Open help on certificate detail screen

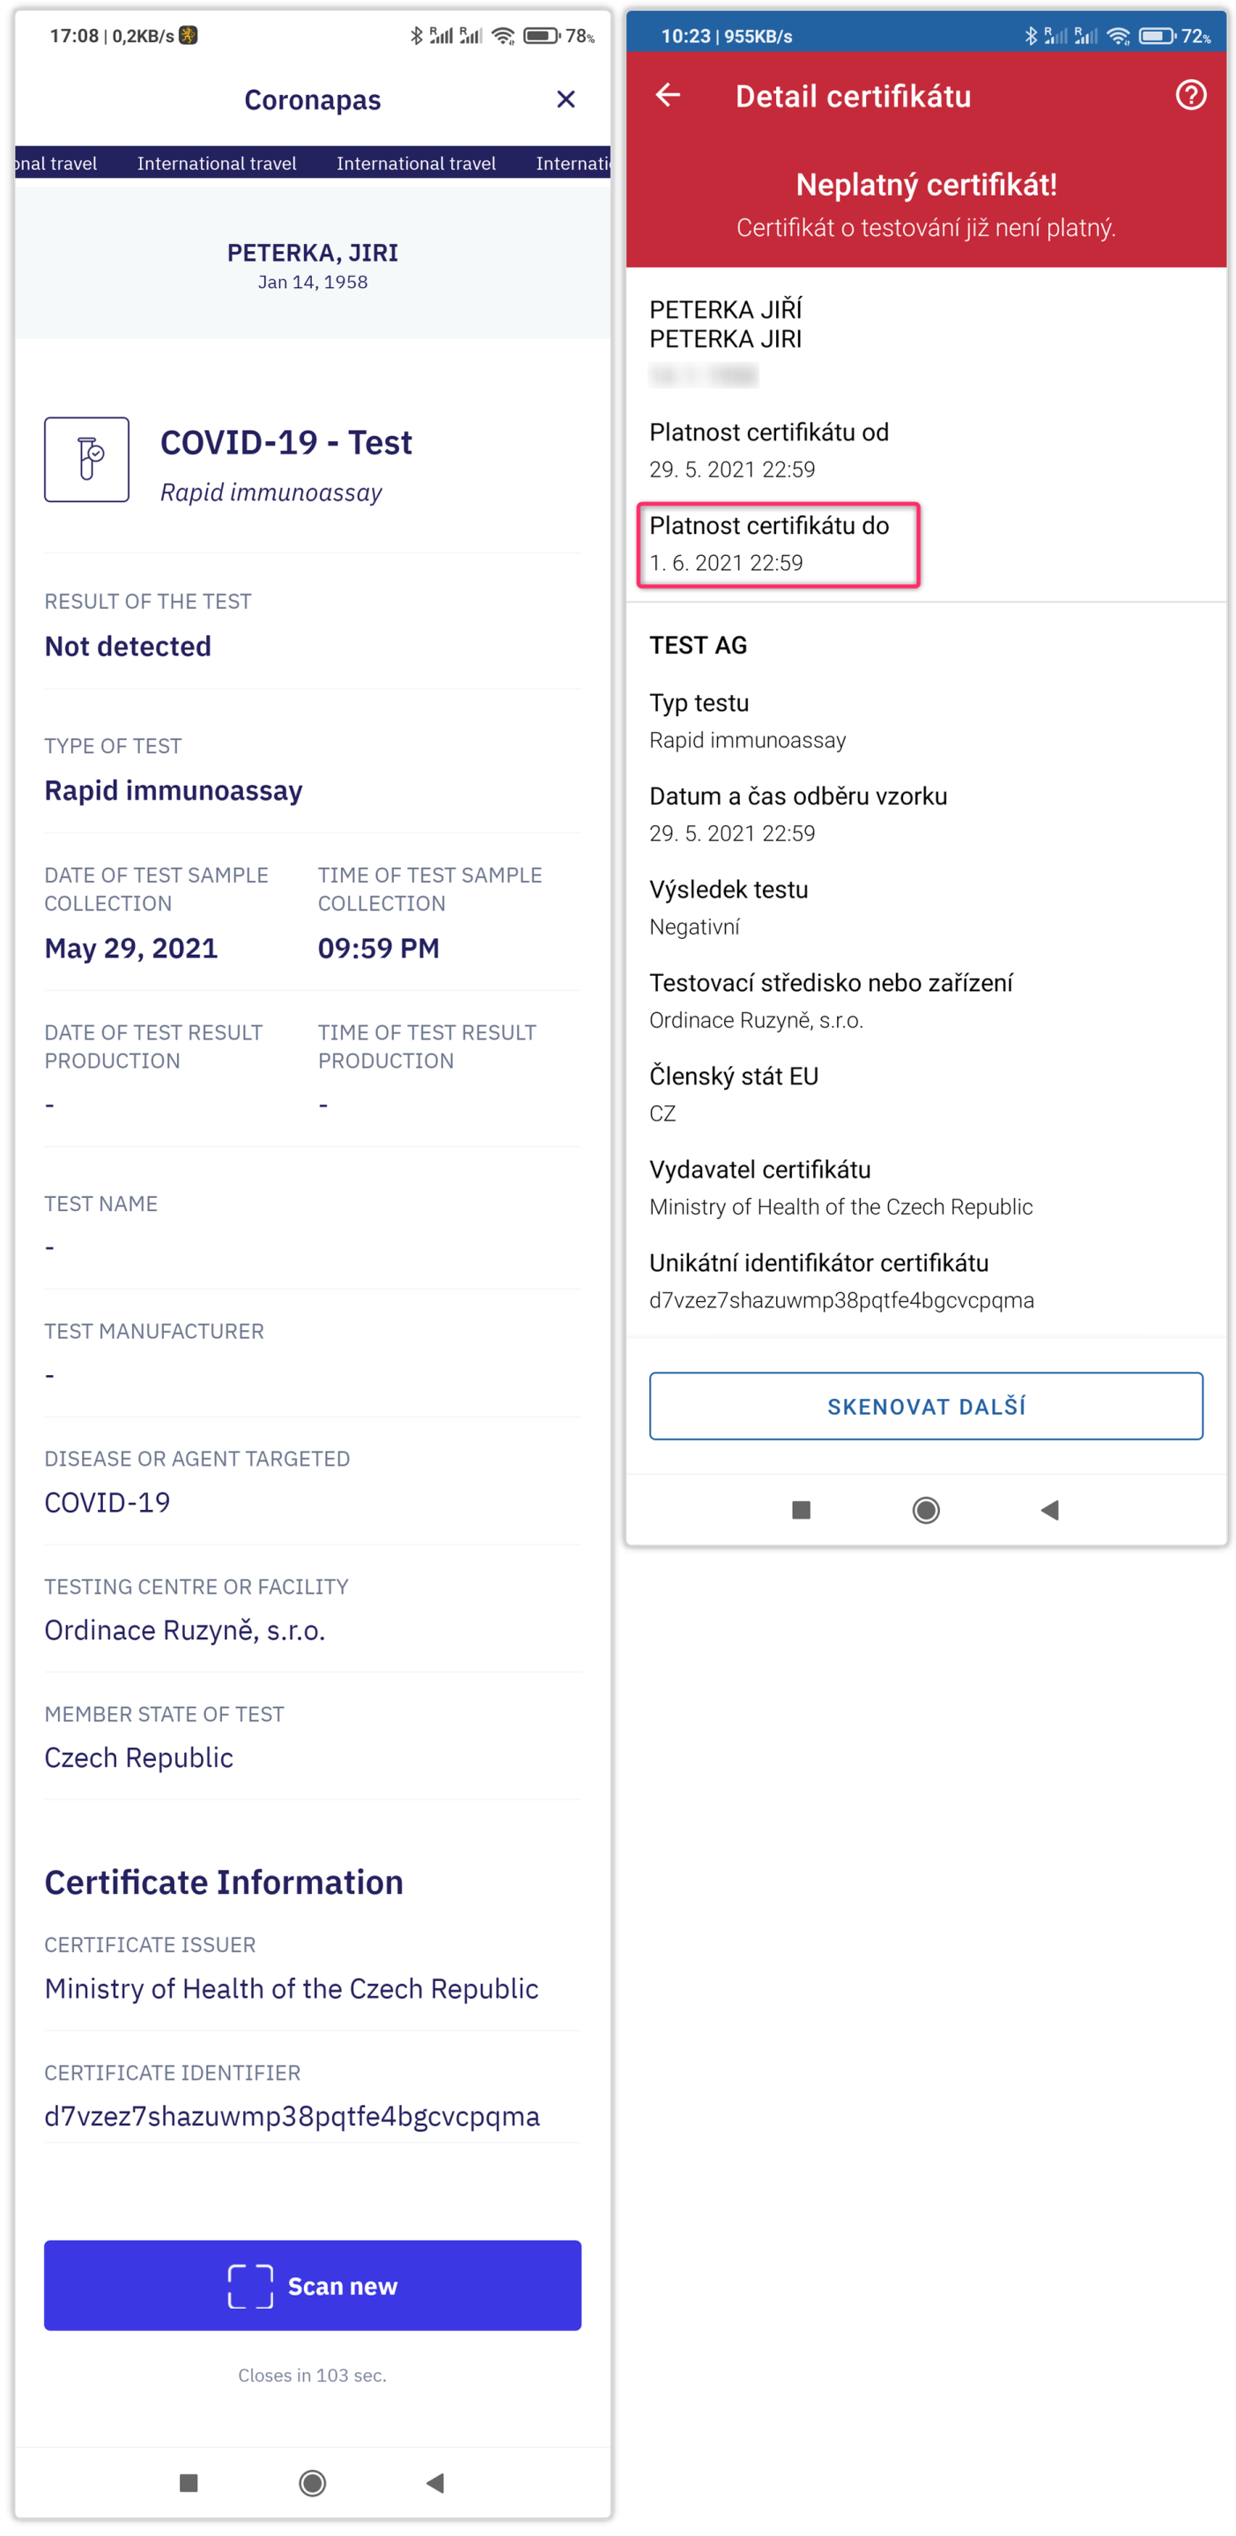pyautogui.click(x=1189, y=95)
